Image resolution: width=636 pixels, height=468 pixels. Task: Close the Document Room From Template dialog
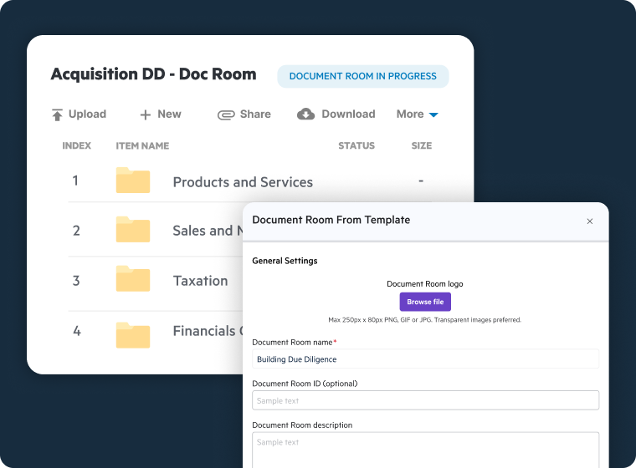coord(589,221)
